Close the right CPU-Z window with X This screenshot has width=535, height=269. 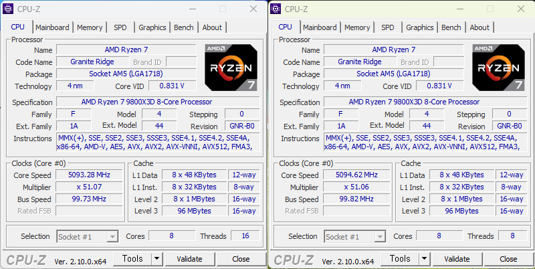(x=521, y=9)
